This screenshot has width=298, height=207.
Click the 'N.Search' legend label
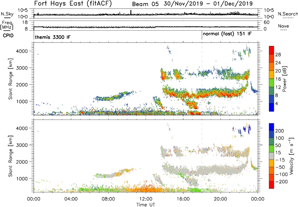288,14
